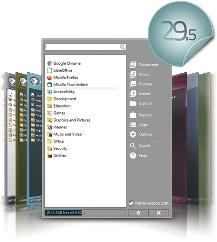Open the Documents menu label
217x242 pixels.
pyautogui.click(x=149, y=65)
